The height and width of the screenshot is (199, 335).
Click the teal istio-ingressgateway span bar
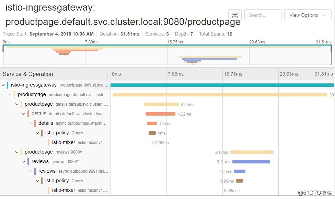(222, 85)
